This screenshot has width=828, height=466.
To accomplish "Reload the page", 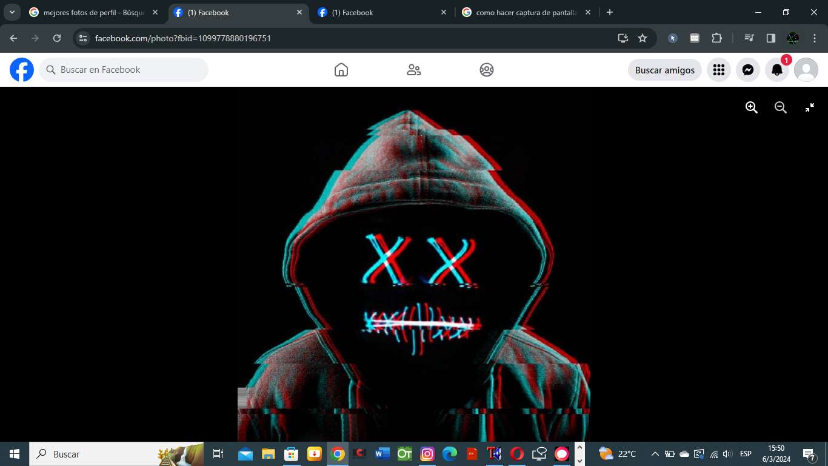I will point(57,38).
